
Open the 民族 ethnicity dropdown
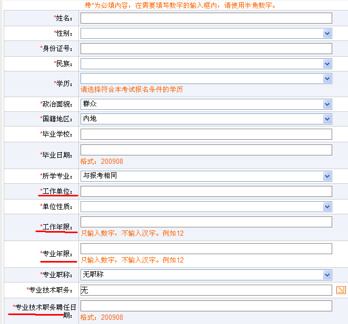click(x=206, y=64)
